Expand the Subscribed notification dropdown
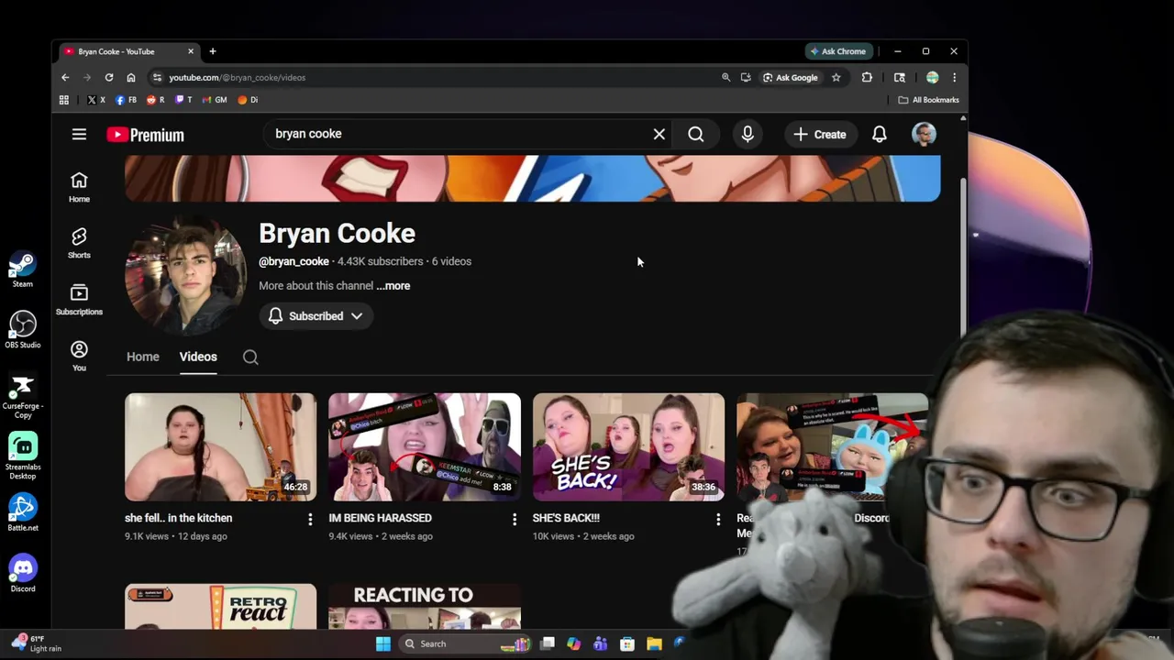 point(316,316)
